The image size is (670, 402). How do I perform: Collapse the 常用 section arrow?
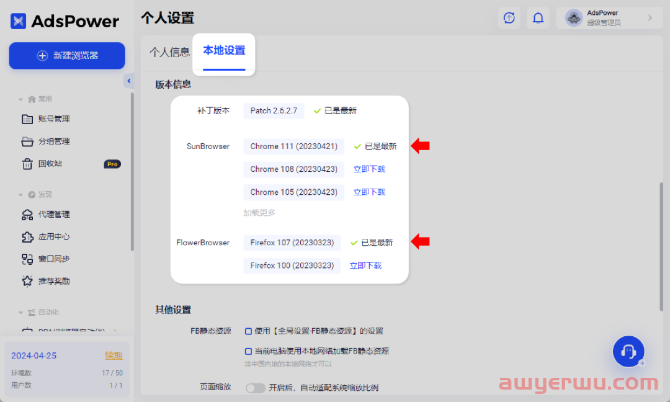pyautogui.click(x=20, y=99)
